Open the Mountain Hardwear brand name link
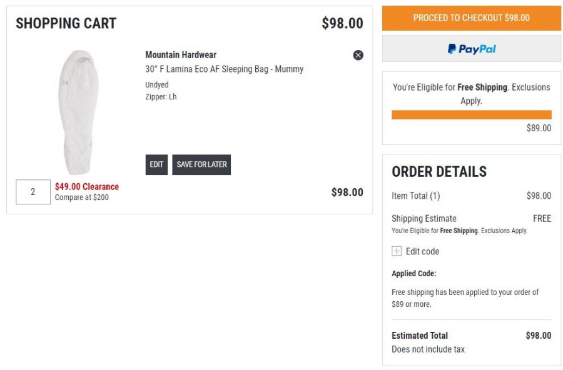 [181, 55]
